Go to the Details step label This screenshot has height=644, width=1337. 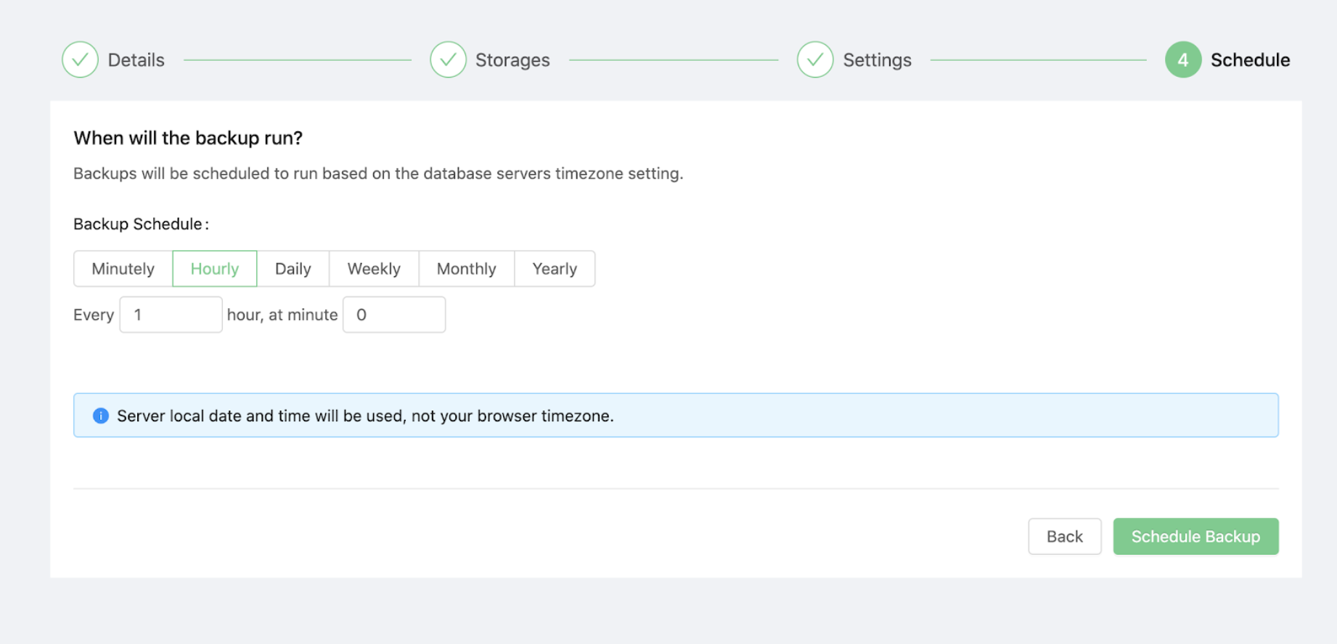136,60
